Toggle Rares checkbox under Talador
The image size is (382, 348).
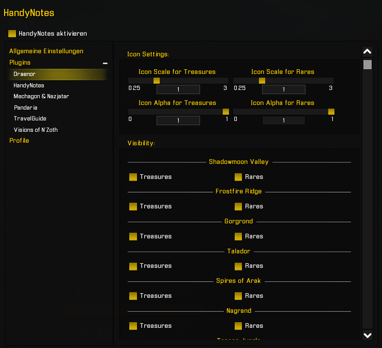click(238, 266)
